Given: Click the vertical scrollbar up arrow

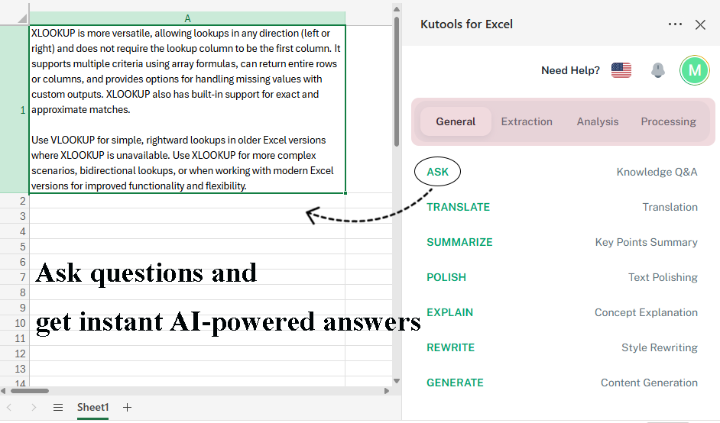Looking at the screenshot, I should tap(397, 9).
